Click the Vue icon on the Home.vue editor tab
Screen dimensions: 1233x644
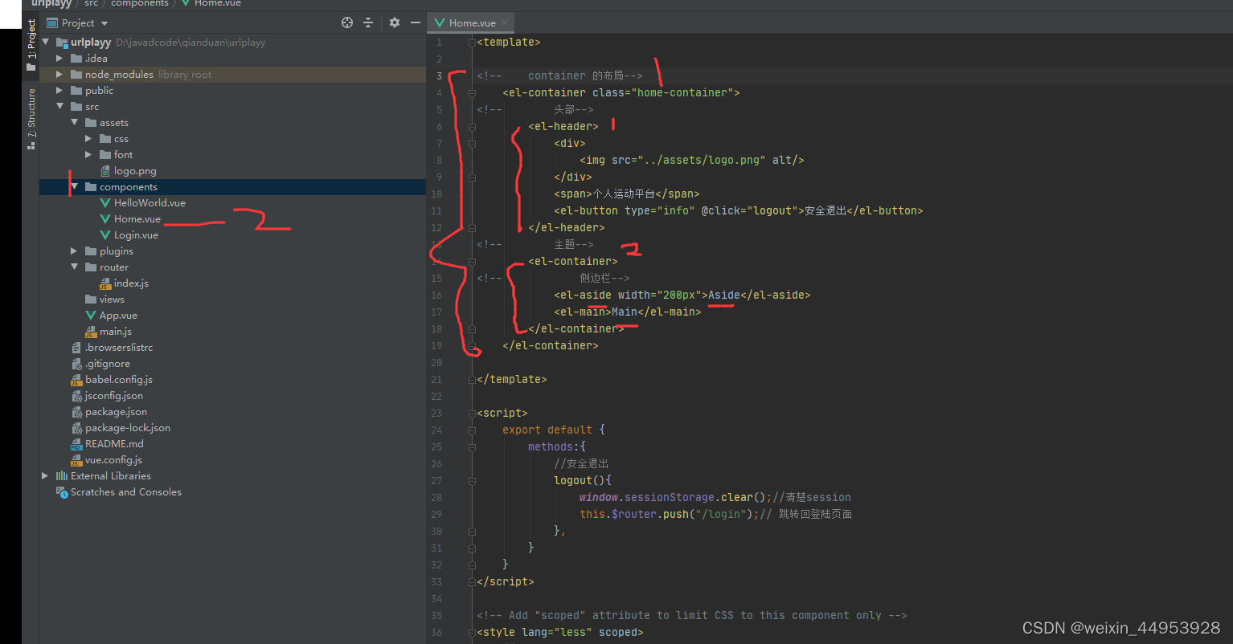(440, 22)
